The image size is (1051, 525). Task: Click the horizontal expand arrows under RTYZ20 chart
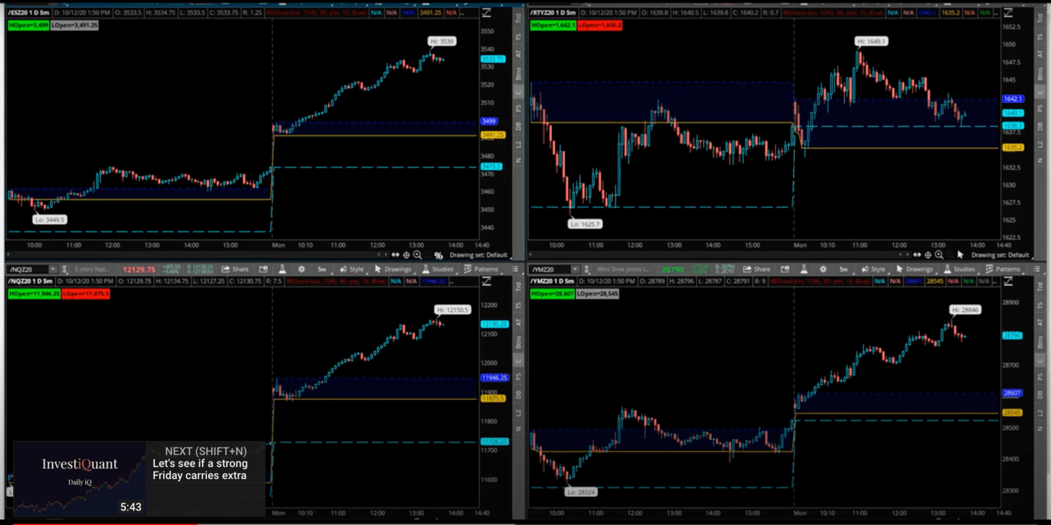[917, 255]
